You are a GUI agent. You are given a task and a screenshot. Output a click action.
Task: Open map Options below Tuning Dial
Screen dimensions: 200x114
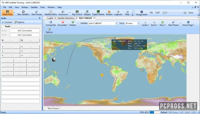49,31
